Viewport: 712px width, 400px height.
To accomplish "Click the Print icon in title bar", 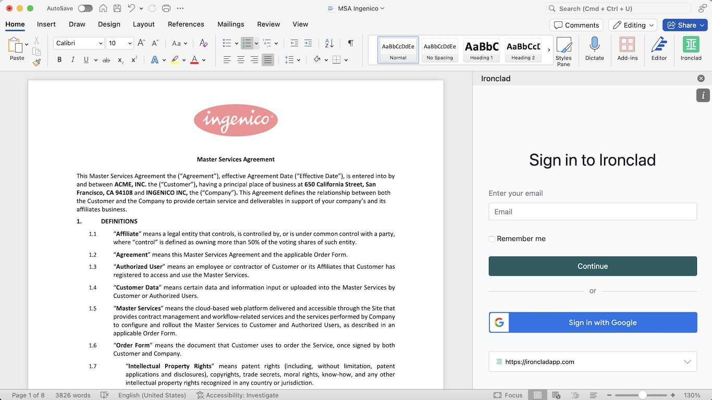I will coord(166,8).
